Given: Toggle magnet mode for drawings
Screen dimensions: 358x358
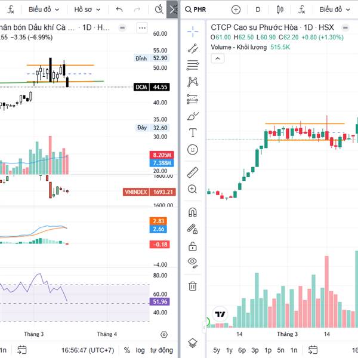Looking at the screenshot, I should coord(193,212).
